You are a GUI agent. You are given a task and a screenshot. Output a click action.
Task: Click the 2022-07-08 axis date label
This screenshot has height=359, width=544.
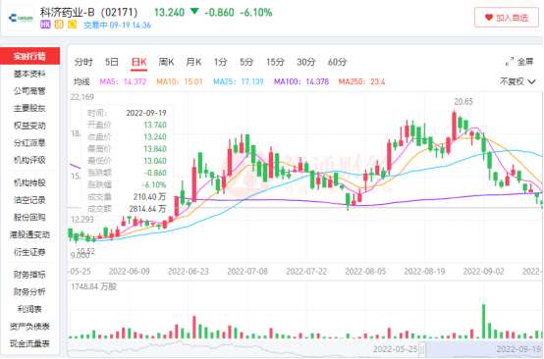[x=247, y=271]
